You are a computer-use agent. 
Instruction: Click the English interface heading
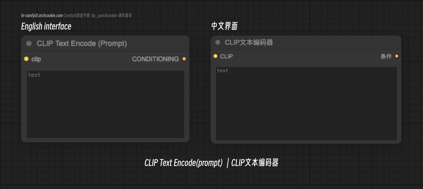point(46,26)
